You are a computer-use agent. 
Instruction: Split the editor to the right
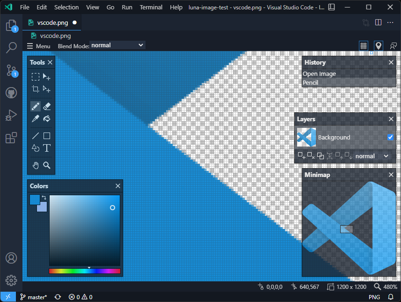(x=378, y=22)
